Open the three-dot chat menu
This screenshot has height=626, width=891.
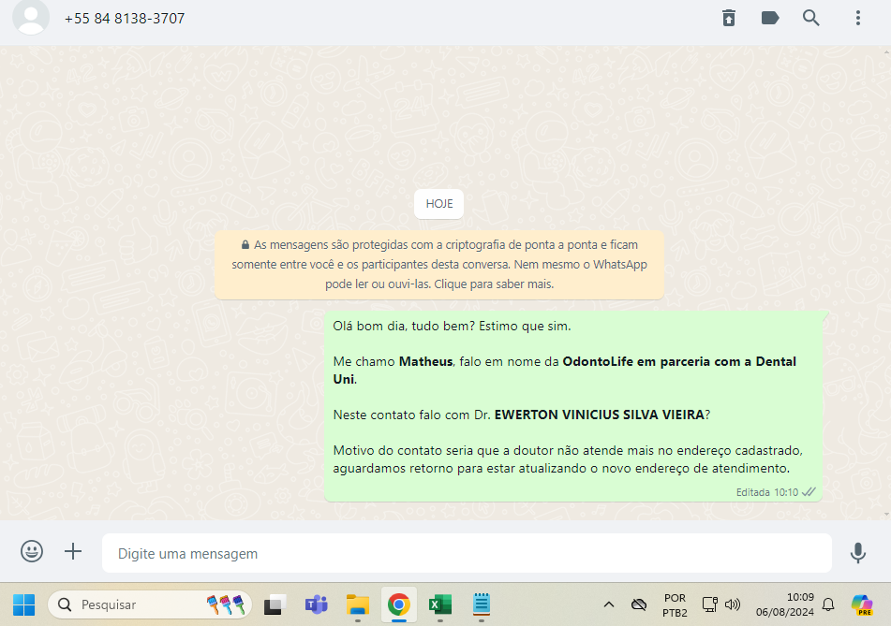tap(858, 18)
